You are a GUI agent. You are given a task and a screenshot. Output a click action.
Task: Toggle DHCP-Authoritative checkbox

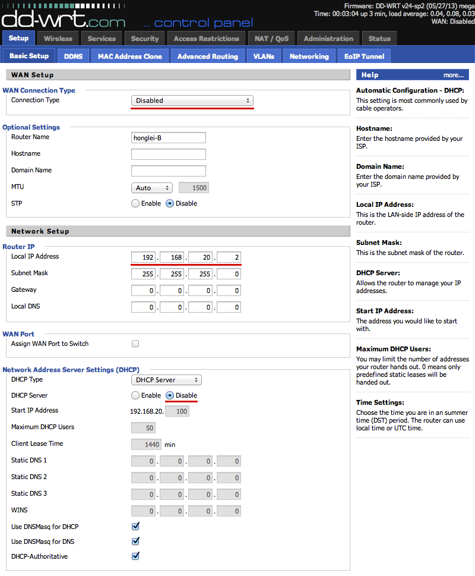click(135, 556)
